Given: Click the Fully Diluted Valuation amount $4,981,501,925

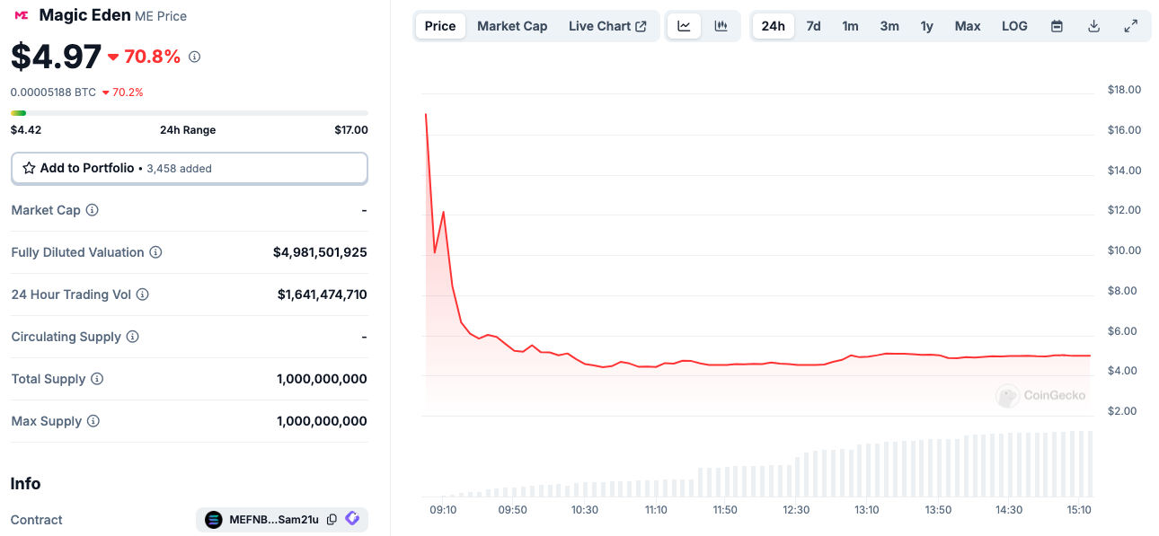Looking at the screenshot, I should 320,252.
